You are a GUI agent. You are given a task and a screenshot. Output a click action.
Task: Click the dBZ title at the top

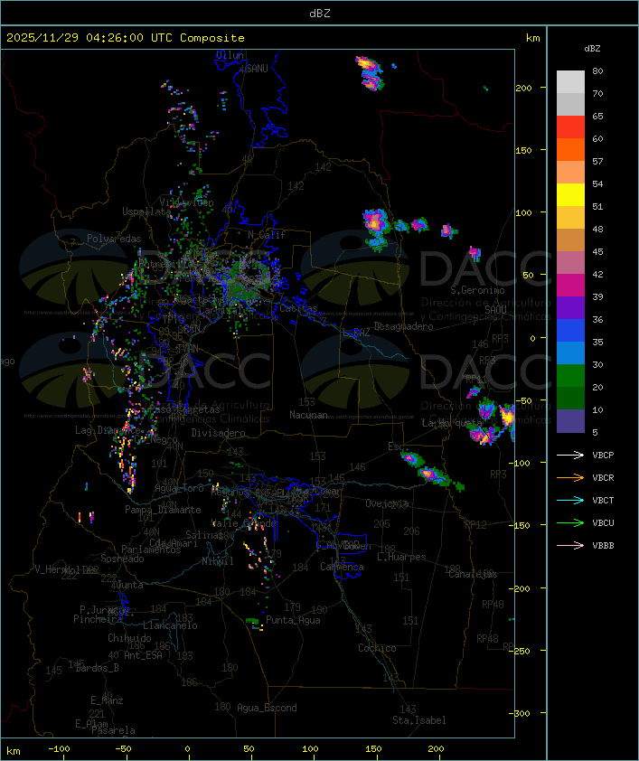pyautogui.click(x=320, y=14)
